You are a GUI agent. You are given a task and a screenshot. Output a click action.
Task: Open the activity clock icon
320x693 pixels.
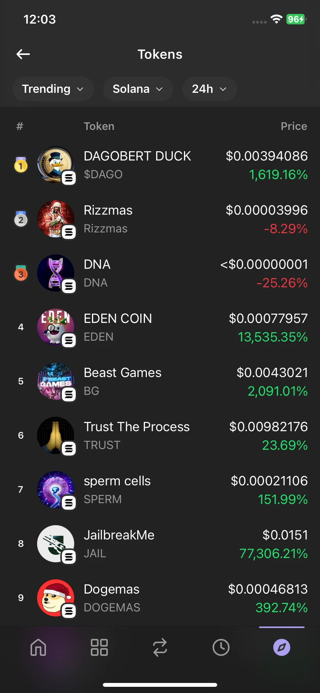[x=221, y=647]
